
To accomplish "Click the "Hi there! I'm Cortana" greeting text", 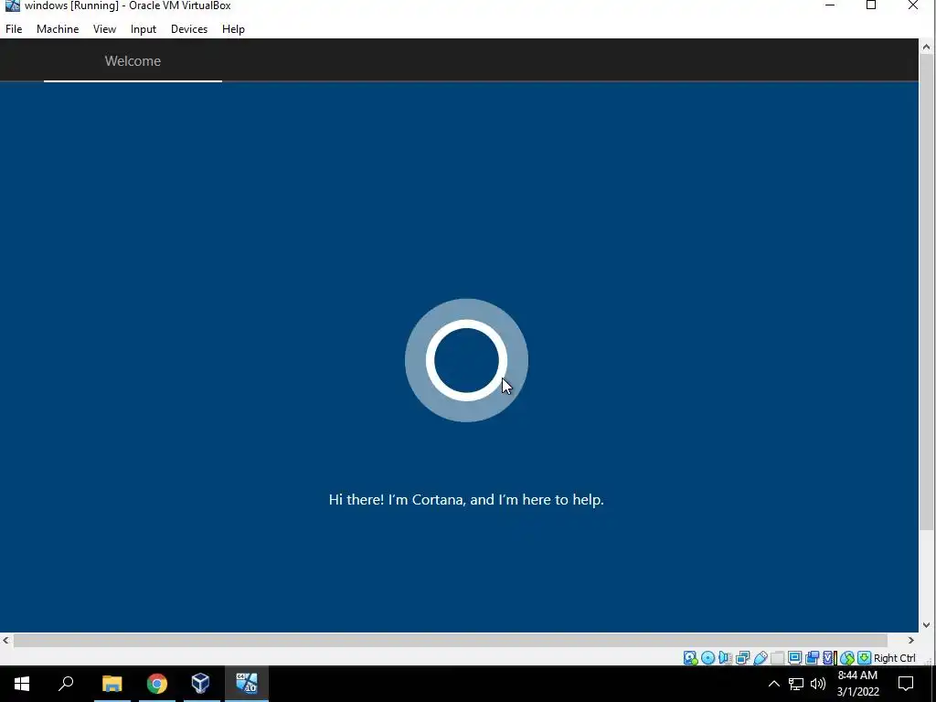I will point(466,500).
